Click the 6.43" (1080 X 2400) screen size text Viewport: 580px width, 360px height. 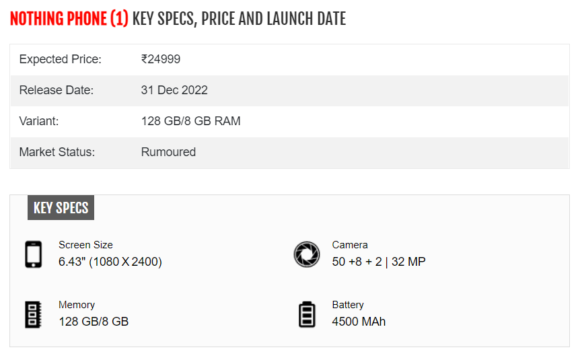[x=110, y=262]
